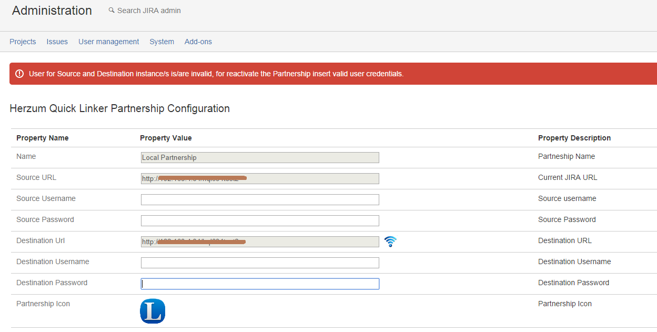
Task: Click the Property Value column header
Action: coord(166,138)
